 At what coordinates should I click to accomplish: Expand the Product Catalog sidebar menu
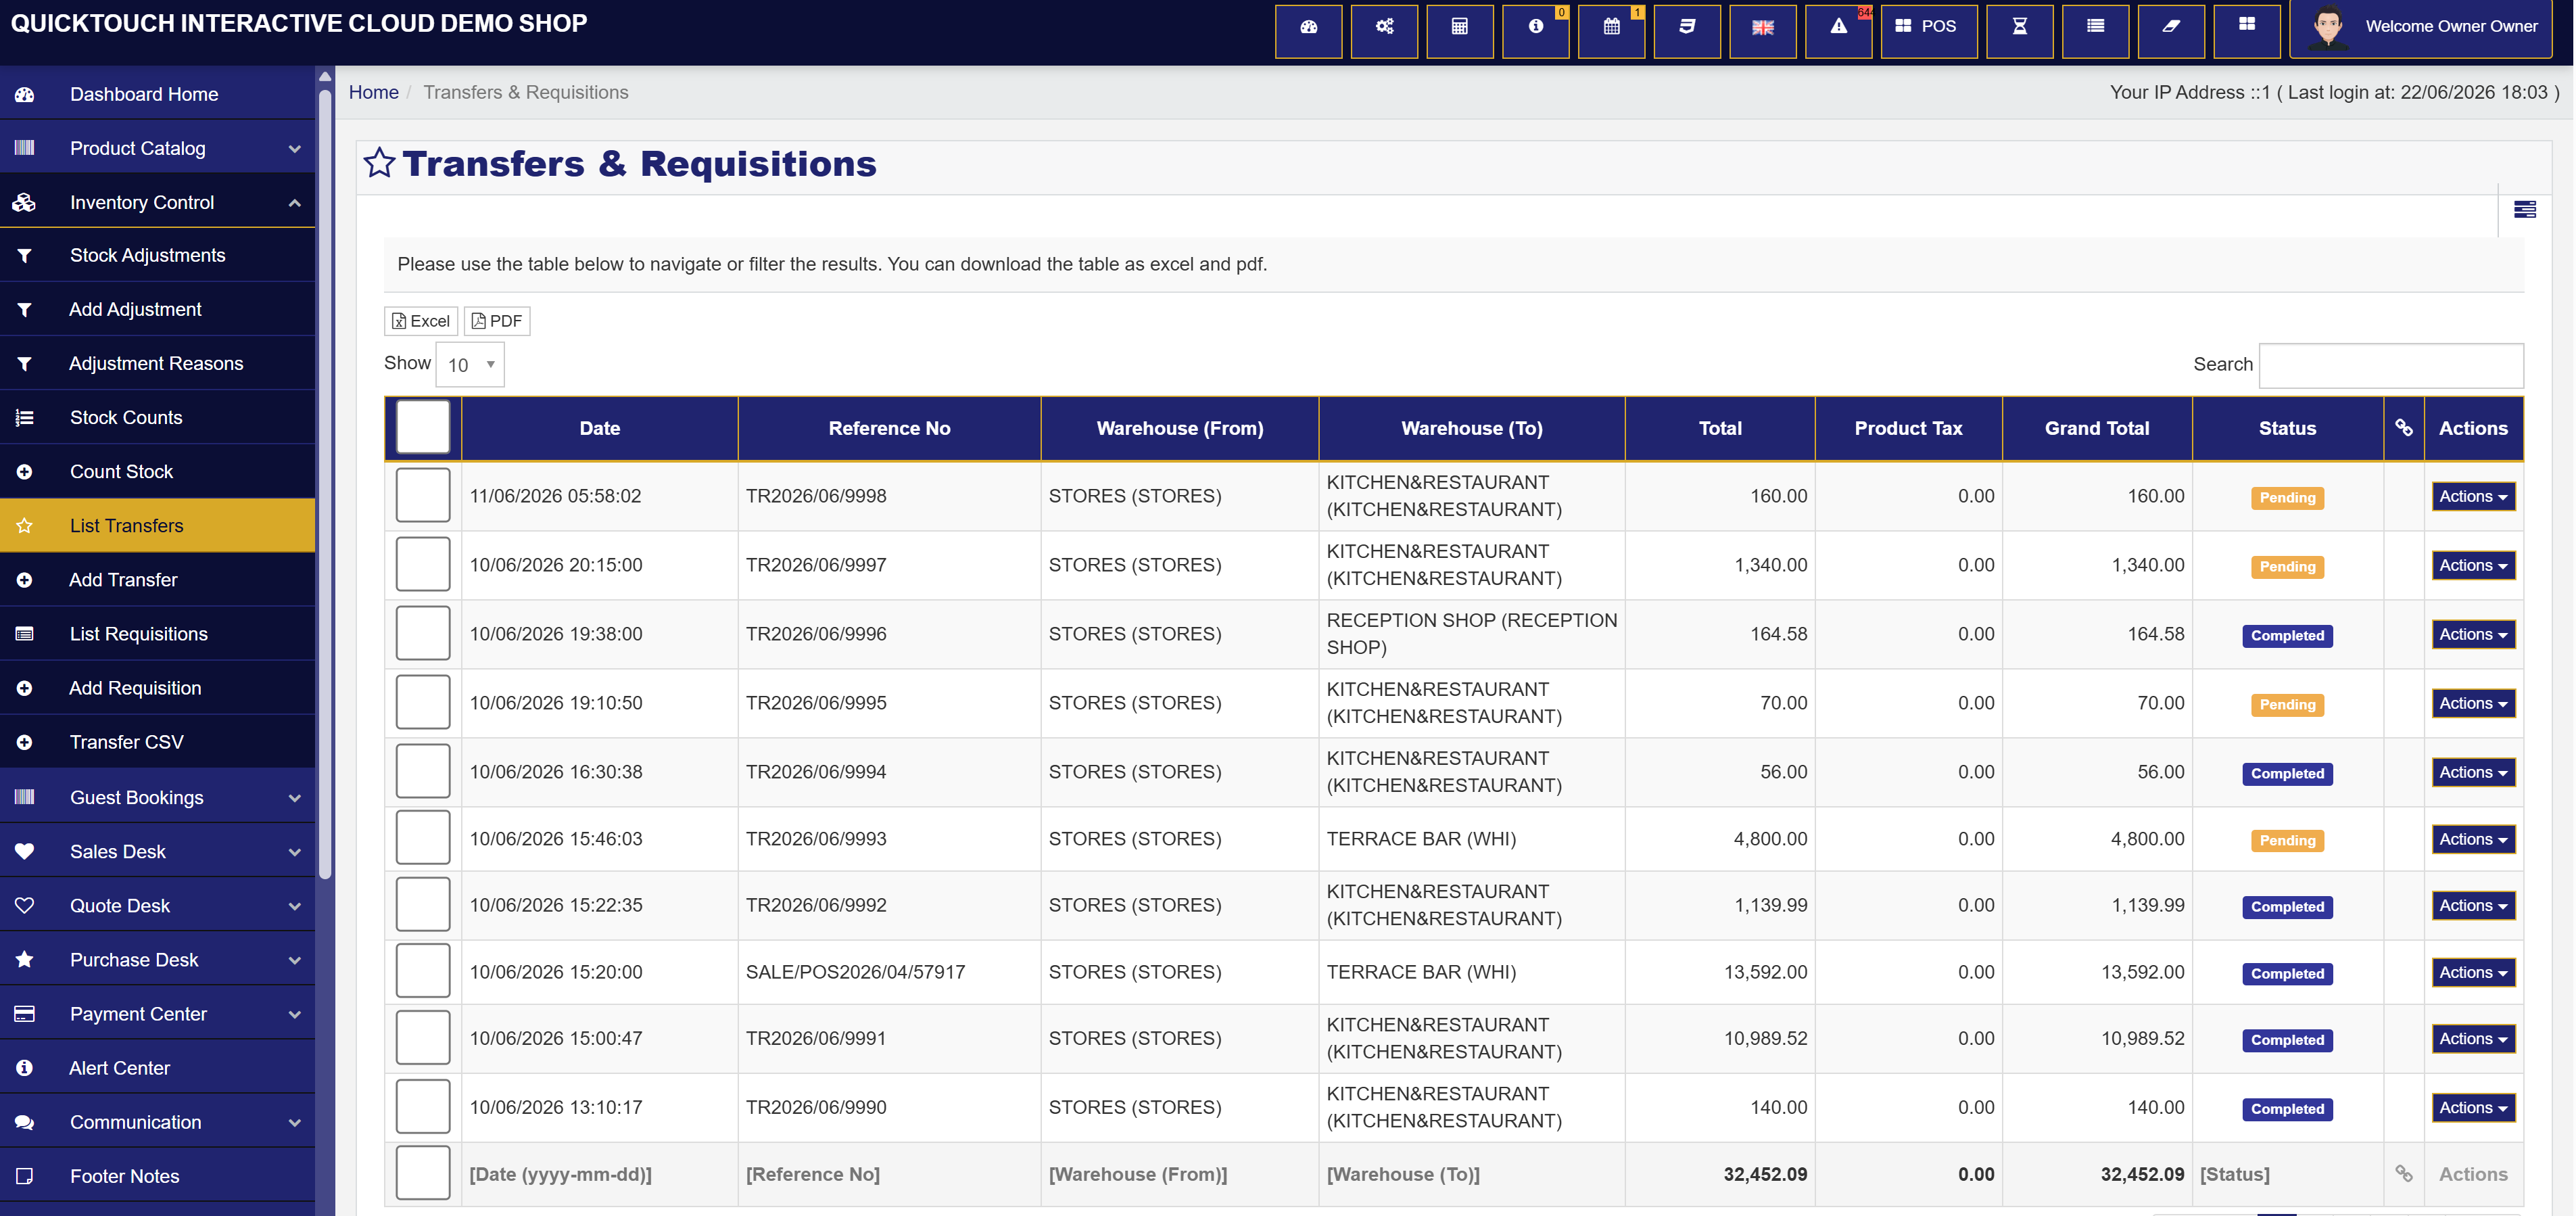158,148
